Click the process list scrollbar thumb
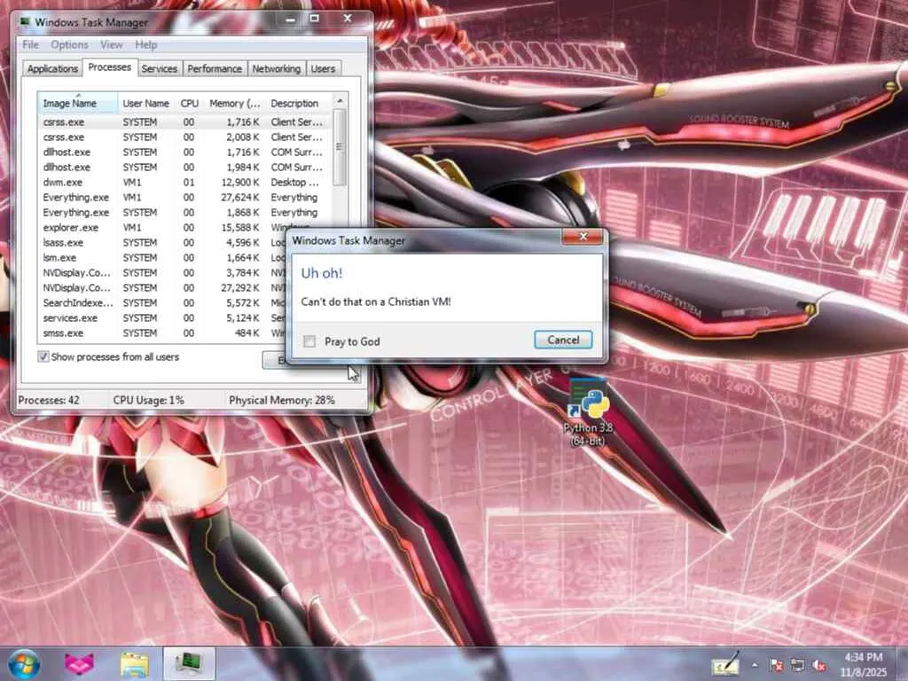Image resolution: width=908 pixels, height=681 pixels. pyautogui.click(x=340, y=147)
